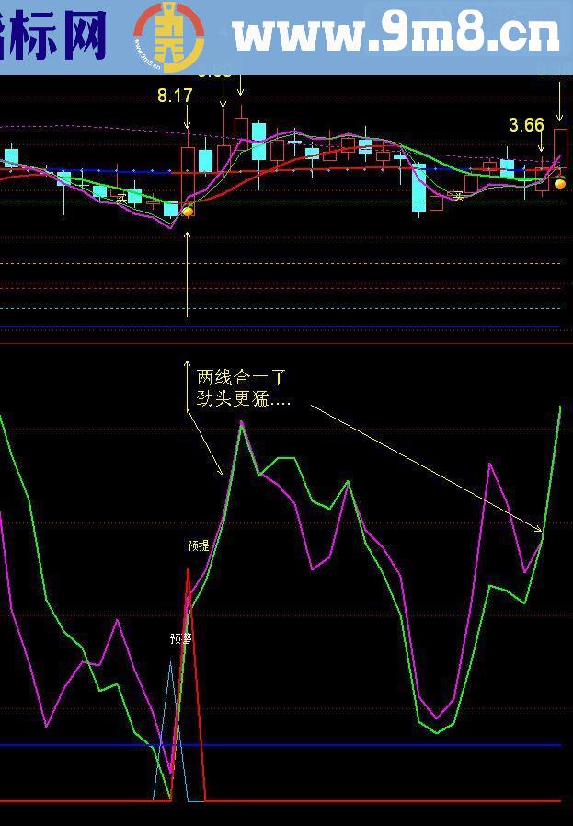Click the red 预提 spike at its peak

click(188, 570)
